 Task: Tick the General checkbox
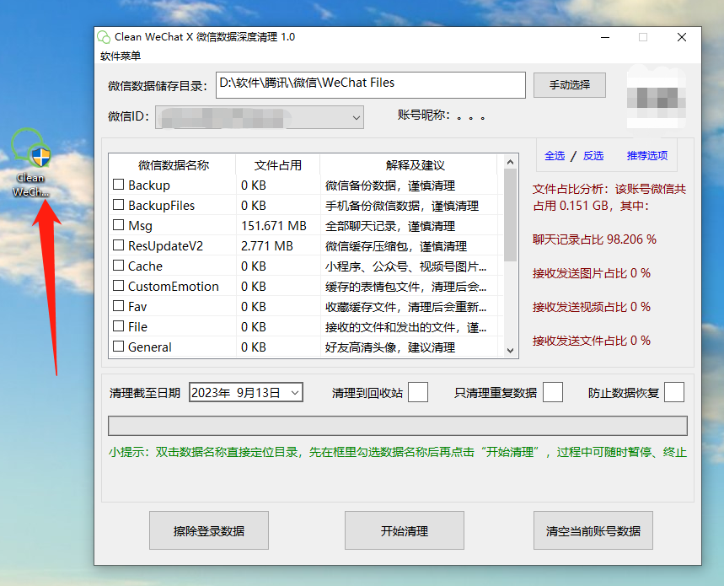coord(118,347)
